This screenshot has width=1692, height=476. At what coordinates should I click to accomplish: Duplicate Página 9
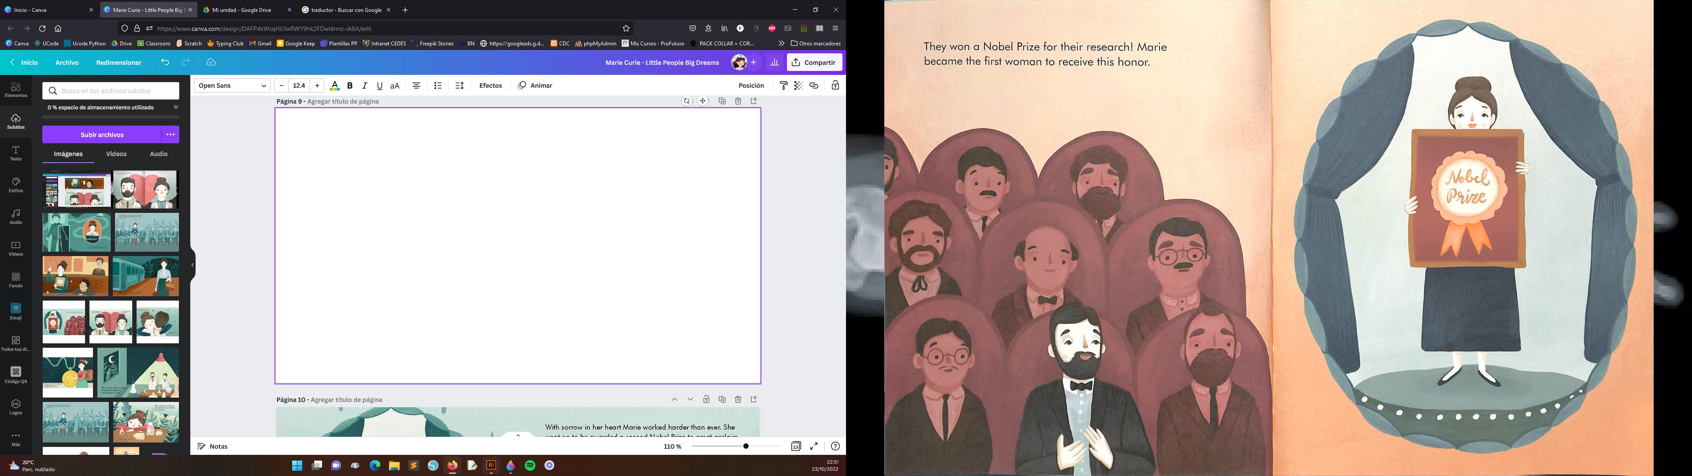[722, 101]
